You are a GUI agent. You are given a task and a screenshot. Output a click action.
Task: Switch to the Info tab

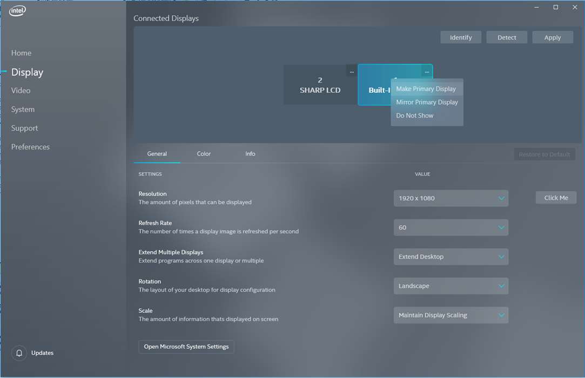(250, 153)
